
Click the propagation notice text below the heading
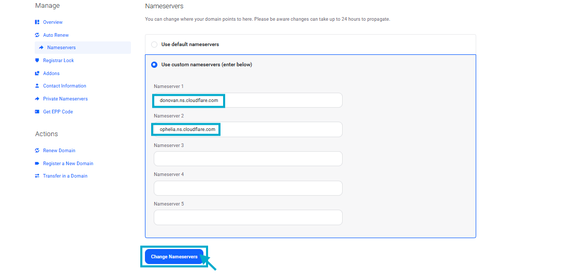[x=268, y=19]
